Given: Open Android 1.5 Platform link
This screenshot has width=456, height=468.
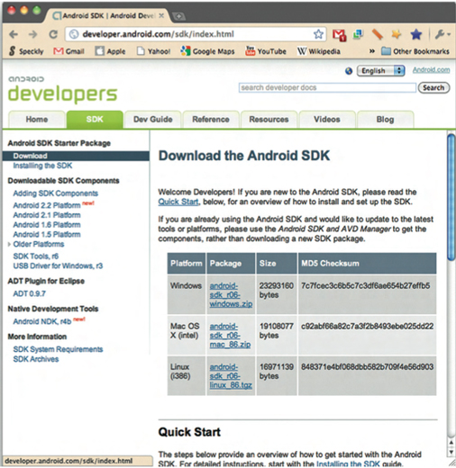Looking at the screenshot, I should [x=47, y=234].
